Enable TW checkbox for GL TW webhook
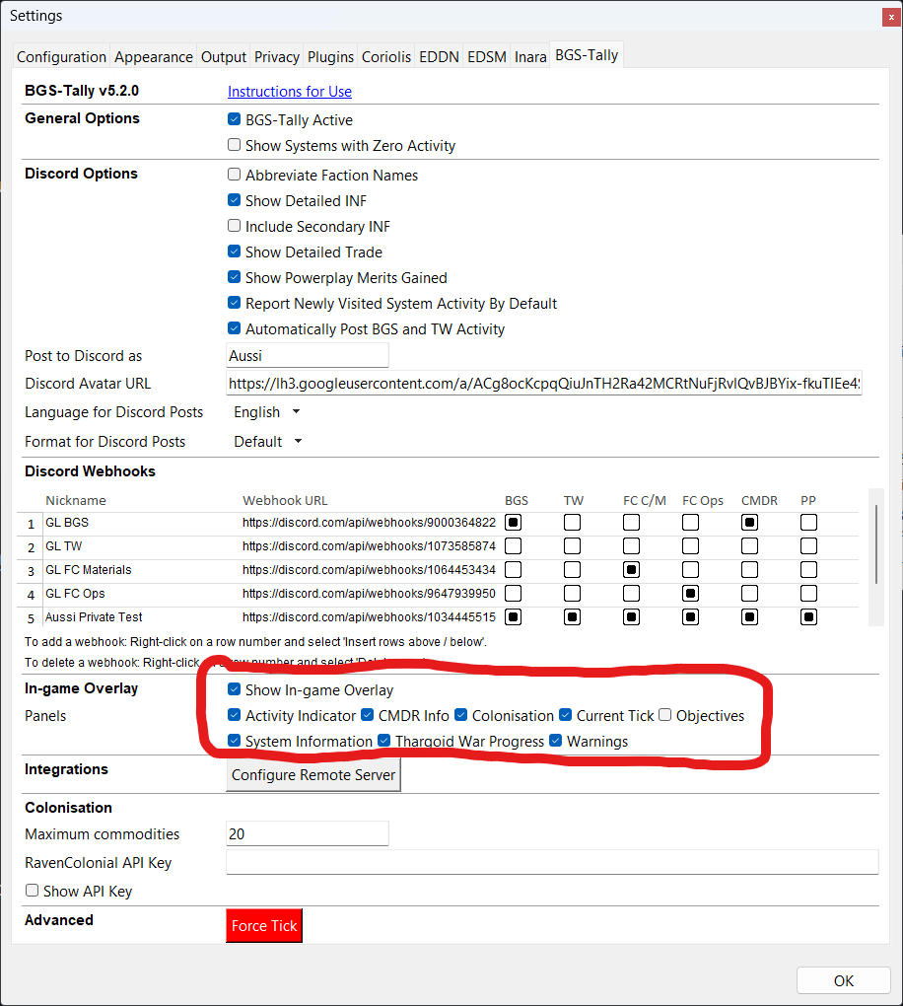 pos(572,546)
